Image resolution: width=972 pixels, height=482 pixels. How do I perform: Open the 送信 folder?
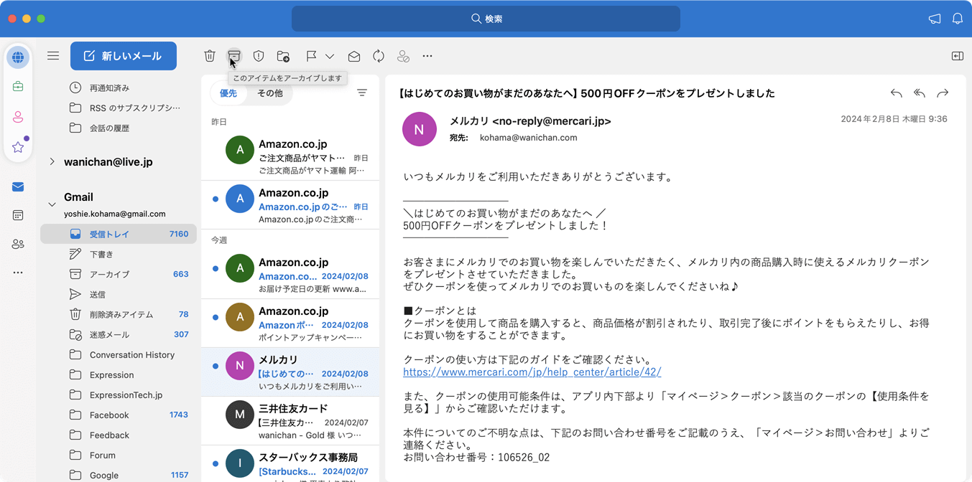point(119,294)
